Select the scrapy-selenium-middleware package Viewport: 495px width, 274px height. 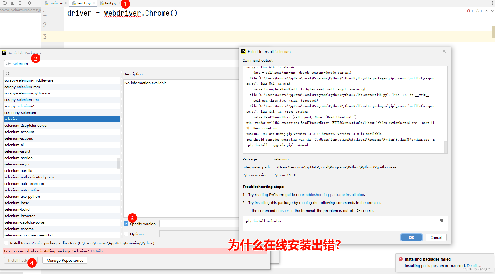62,80
